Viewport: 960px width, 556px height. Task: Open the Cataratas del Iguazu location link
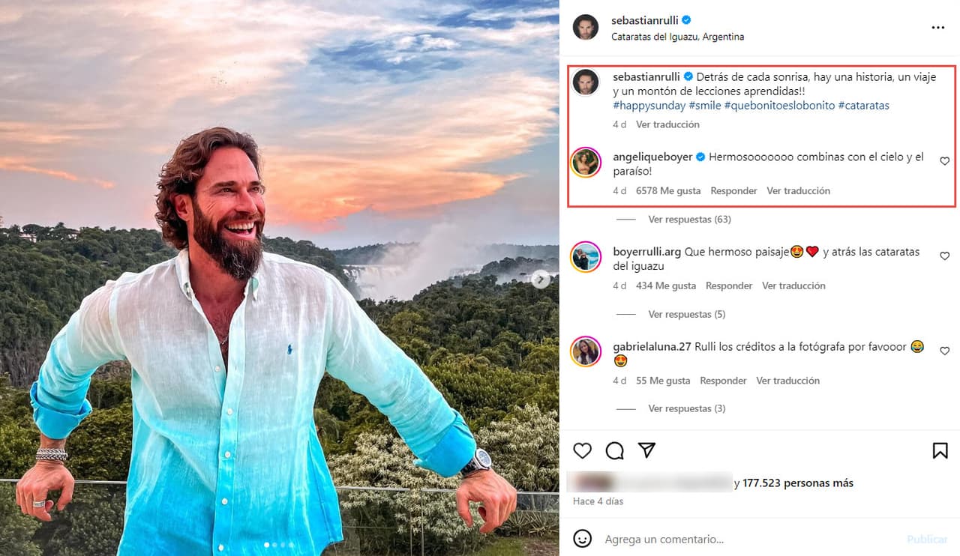(x=677, y=37)
